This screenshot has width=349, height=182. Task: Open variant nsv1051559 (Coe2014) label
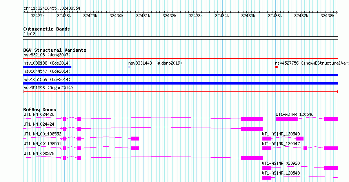[x=47, y=79]
